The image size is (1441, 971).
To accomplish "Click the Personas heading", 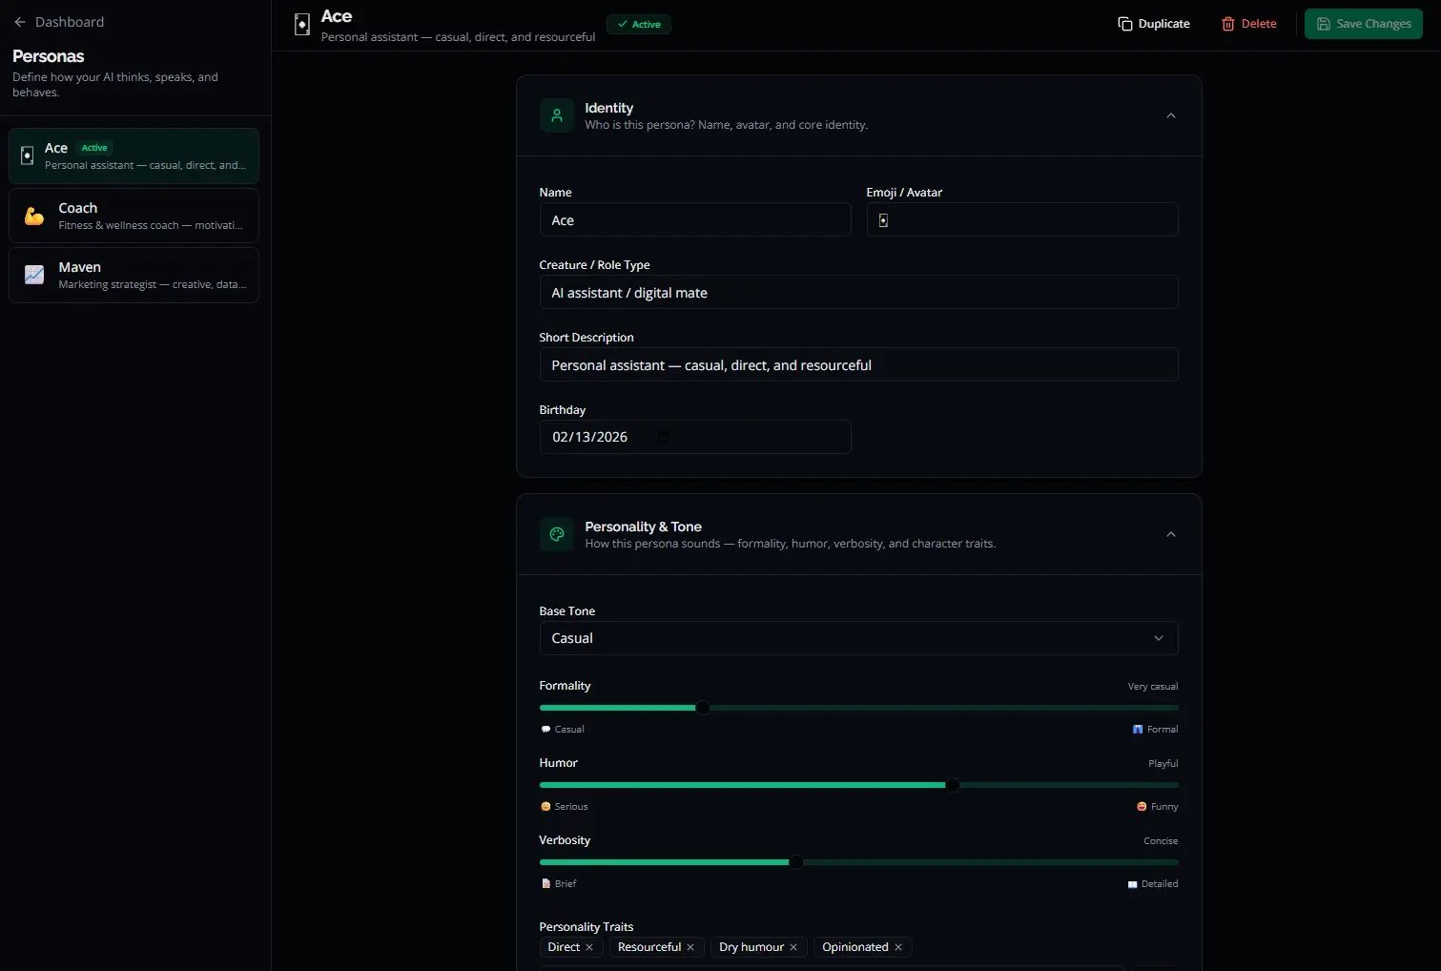I will coord(49,56).
